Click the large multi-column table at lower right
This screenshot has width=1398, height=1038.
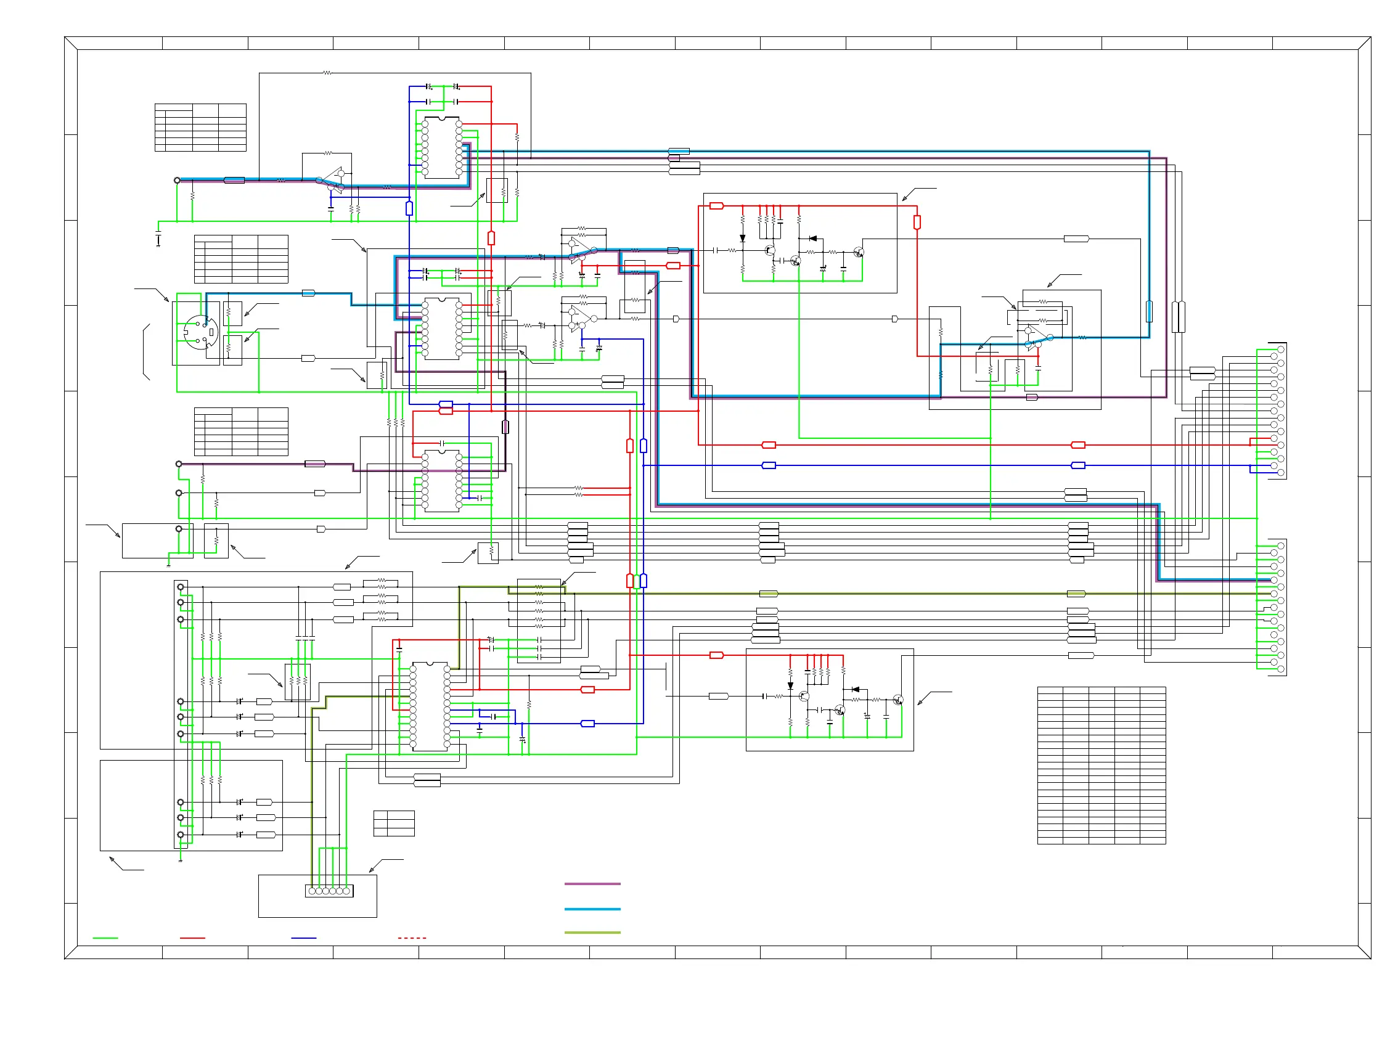click(x=1102, y=766)
